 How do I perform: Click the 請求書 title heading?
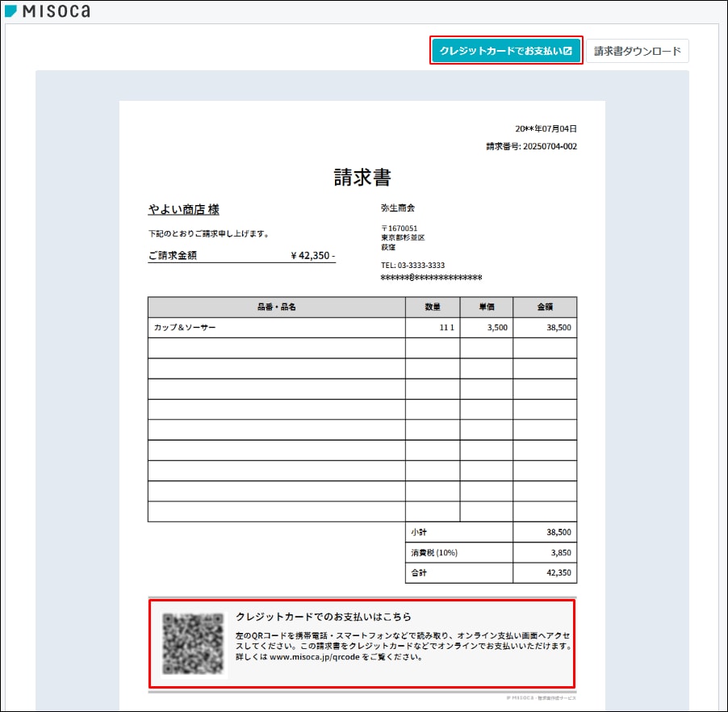click(362, 178)
